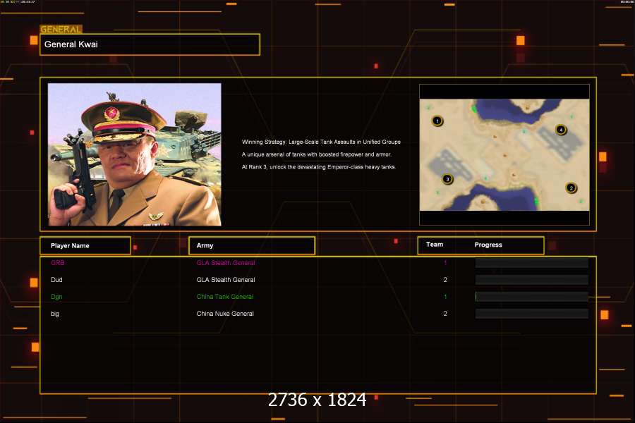The height and width of the screenshot is (423, 635).
Task: Click team number in Dud row
Action: click(445, 280)
